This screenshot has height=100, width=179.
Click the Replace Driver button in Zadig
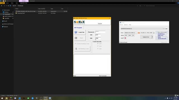(146, 37)
